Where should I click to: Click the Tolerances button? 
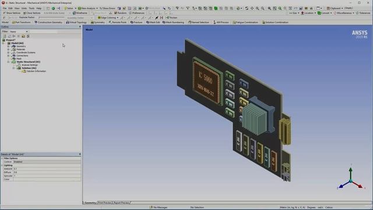click(x=363, y=13)
